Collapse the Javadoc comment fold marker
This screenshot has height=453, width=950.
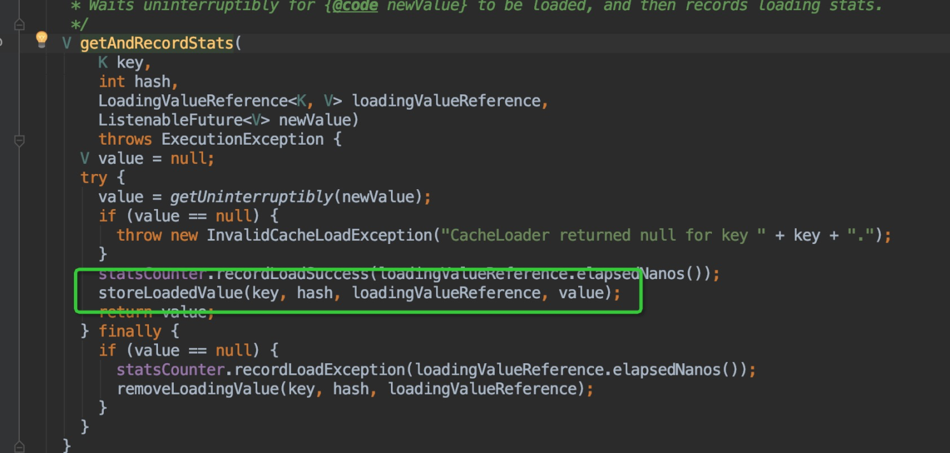pyautogui.click(x=19, y=25)
